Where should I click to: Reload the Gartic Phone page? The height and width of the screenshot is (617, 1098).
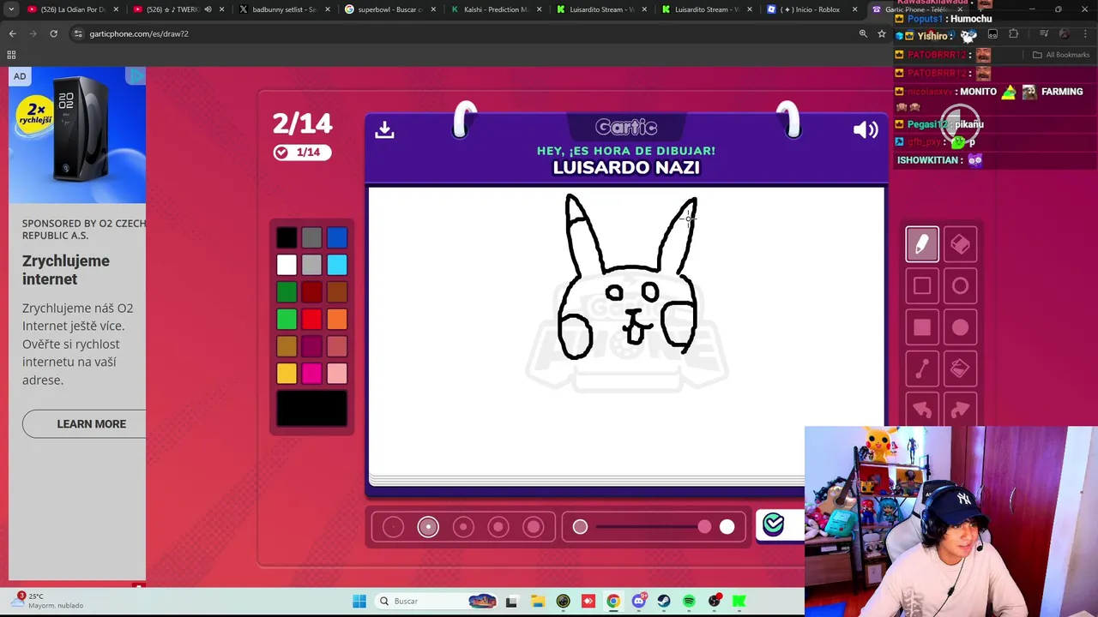(53, 33)
